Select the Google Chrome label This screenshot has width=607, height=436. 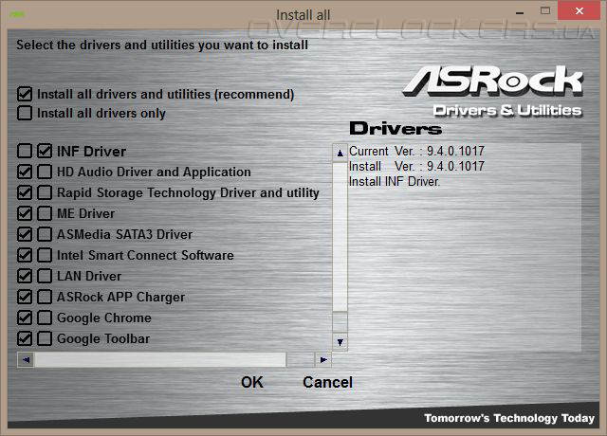point(104,318)
